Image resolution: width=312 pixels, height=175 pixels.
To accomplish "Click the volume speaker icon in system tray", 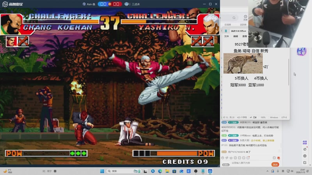I will pos(292,171).
